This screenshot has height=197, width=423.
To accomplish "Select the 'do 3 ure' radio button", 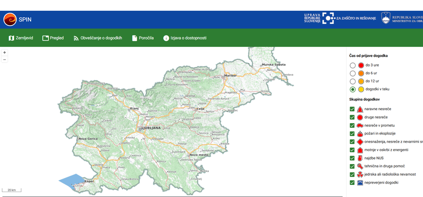I will click(353, 65).
